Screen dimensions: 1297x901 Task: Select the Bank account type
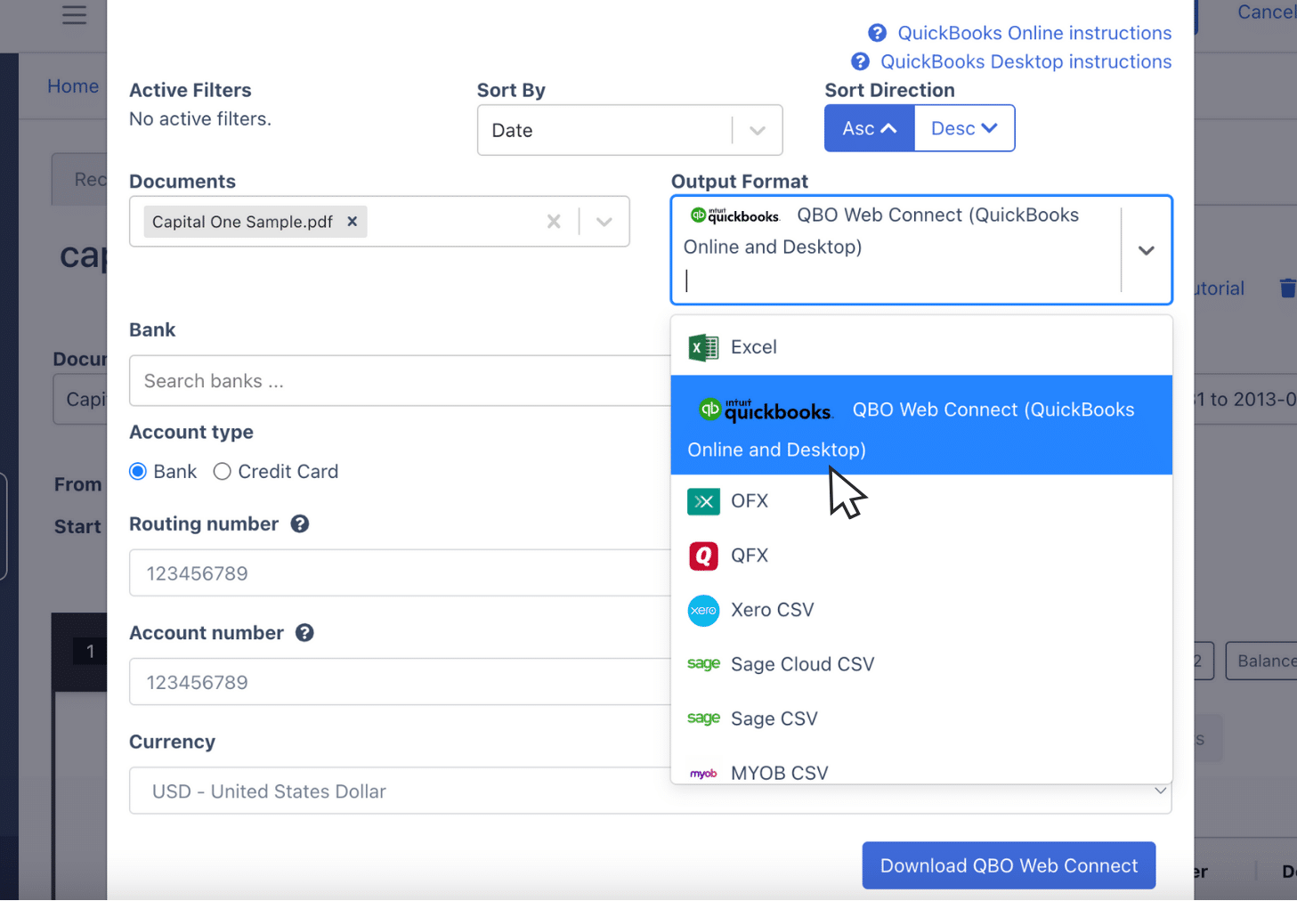[x=137, y=471]
